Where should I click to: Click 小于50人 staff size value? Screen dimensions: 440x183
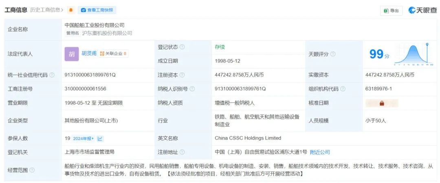point(376,121)
